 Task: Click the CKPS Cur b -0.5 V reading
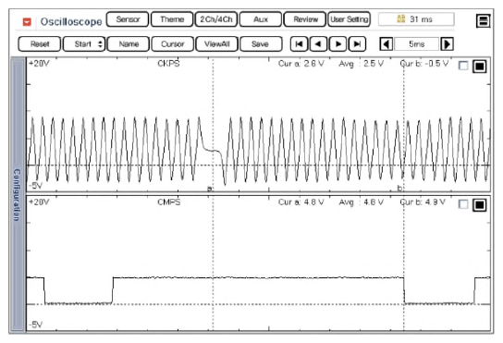pyautogui.click(x=424, y=64)
